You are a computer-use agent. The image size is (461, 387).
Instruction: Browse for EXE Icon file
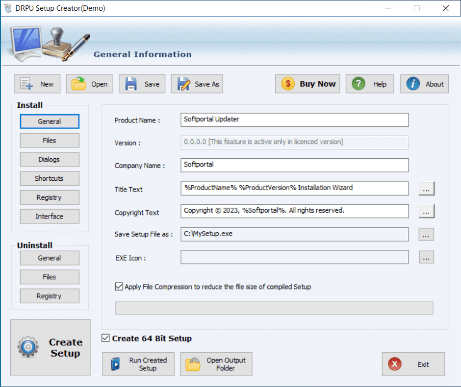coord(426,257)
